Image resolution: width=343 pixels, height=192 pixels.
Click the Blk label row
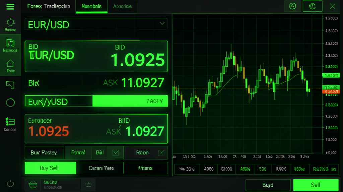pos(34,83)
